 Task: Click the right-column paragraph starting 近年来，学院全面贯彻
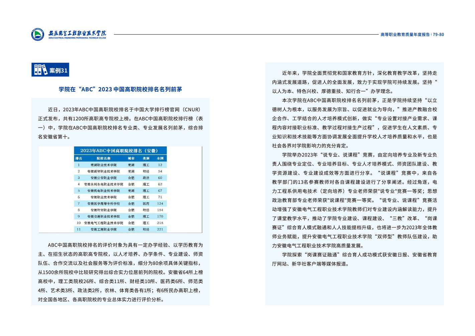click(x=354, y=82)
